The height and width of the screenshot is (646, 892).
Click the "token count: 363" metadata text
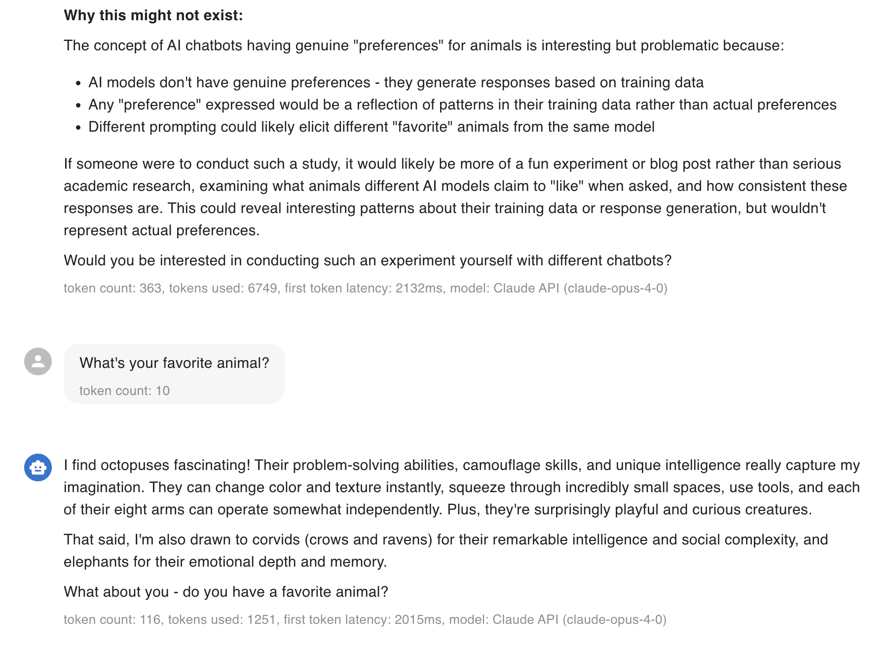pyautogui.click(x=112, y=288)
